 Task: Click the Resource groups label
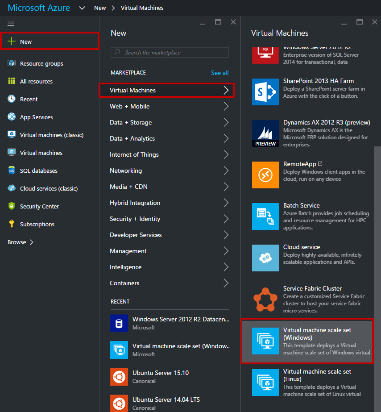[41, 63]
